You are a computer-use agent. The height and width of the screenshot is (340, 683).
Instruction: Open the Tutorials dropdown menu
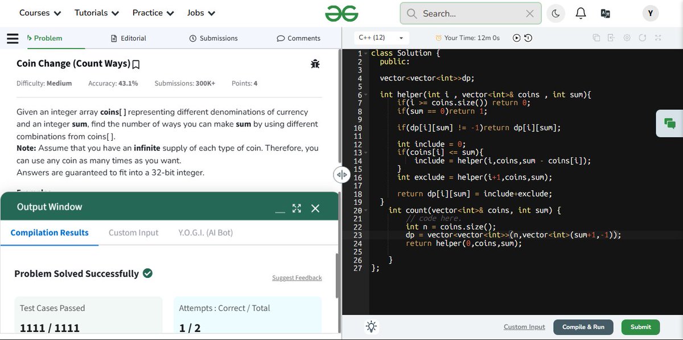click(97, 13)
